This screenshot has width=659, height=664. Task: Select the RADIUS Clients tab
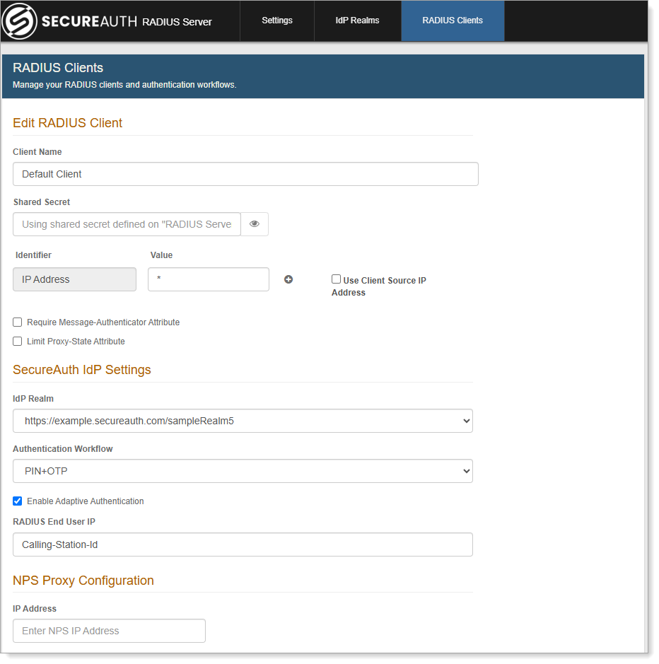pos(453,21)
